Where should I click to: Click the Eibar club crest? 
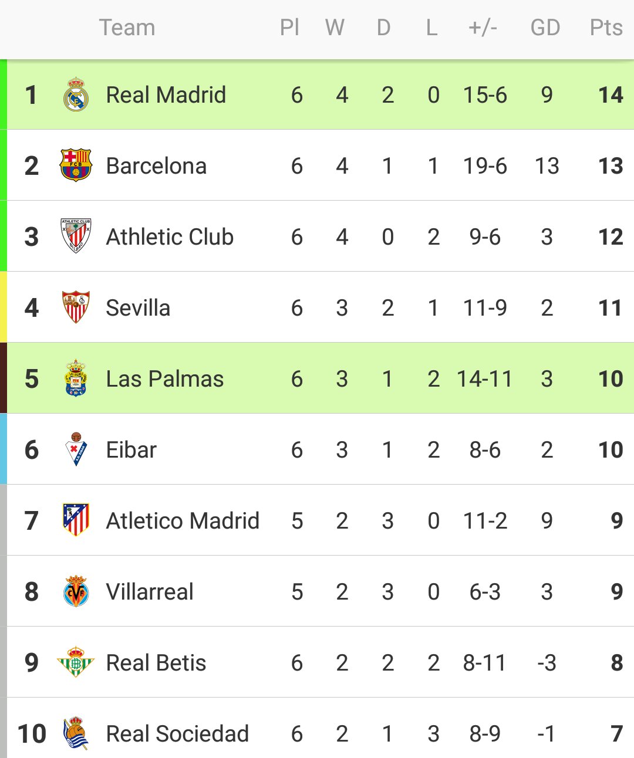[x=76, y=449]
